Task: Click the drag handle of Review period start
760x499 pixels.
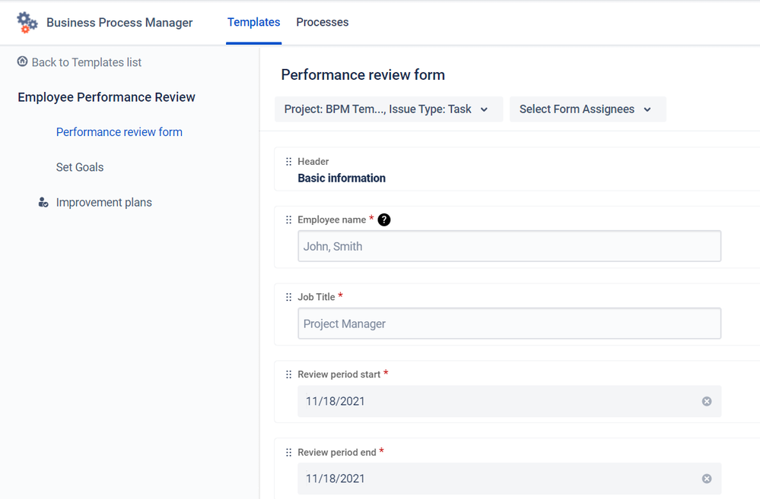Action: click(x=289, y=374)
